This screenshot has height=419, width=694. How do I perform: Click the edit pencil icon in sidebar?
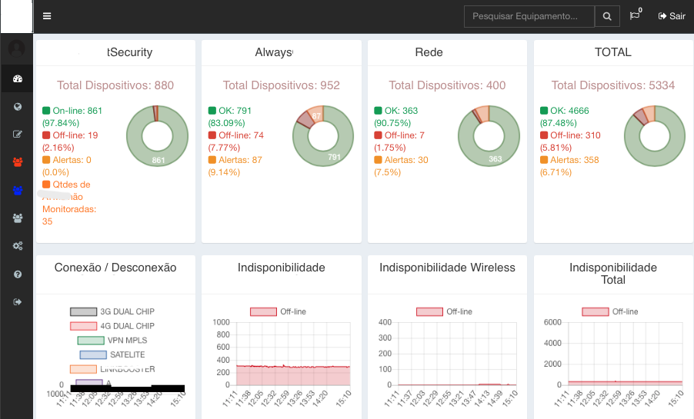pos(17,135)
